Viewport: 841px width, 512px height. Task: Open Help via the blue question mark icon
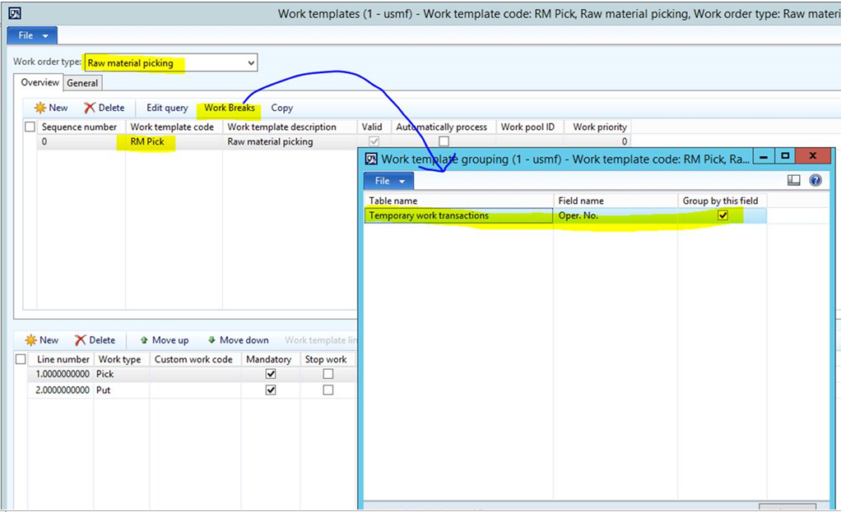click(x=815, y=181)
